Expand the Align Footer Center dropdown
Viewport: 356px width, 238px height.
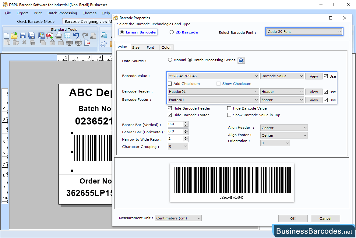284,135
